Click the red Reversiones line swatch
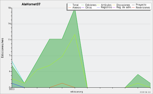This screenshot has width=153, height=94. (x=133, y=7)
